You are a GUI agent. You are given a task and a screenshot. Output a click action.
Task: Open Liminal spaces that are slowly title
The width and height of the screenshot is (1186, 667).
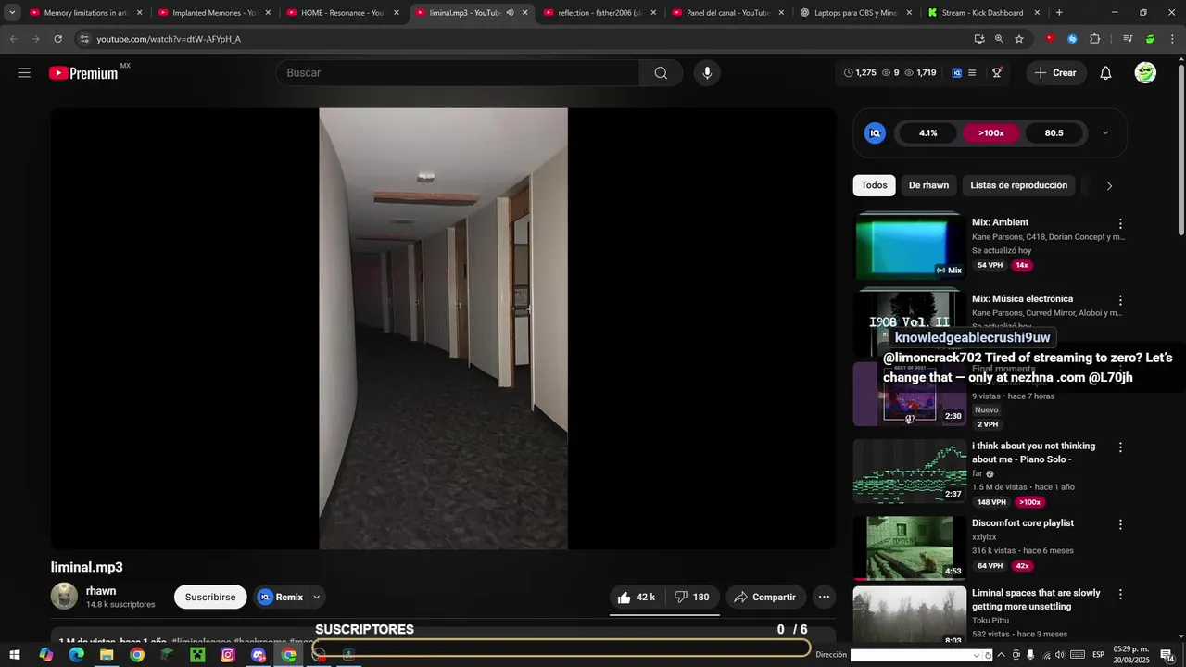pos(1036,600)
